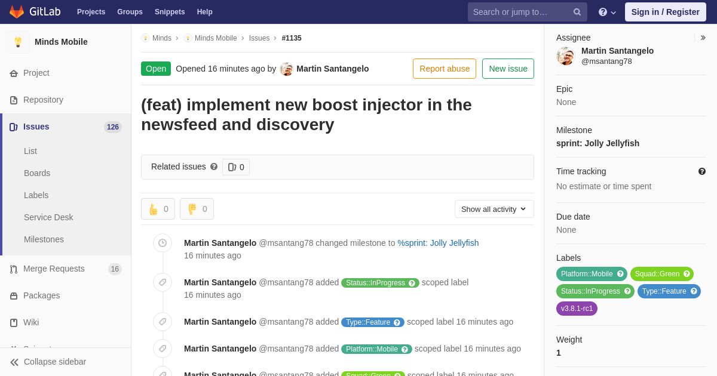Click the Minds Mobile lightbulb avatar

tap(18, 42)
